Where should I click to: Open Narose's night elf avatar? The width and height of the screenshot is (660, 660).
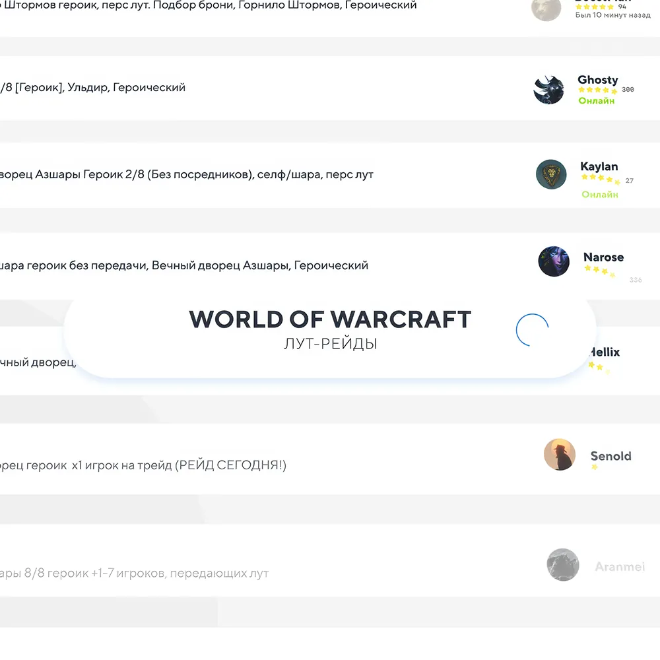554,261
